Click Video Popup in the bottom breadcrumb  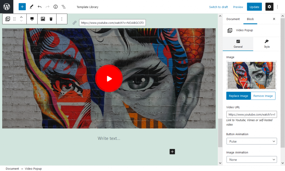pos(33,169)
